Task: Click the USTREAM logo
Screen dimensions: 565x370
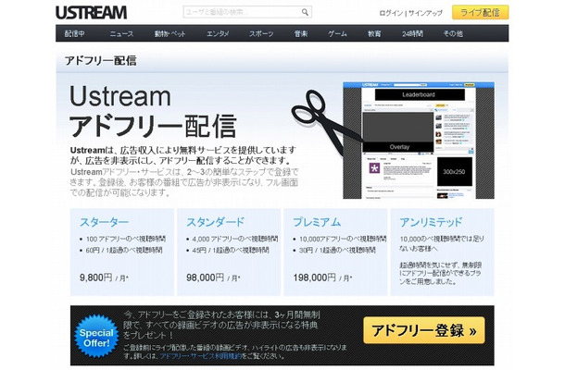Action: click(x=91, y=13)
